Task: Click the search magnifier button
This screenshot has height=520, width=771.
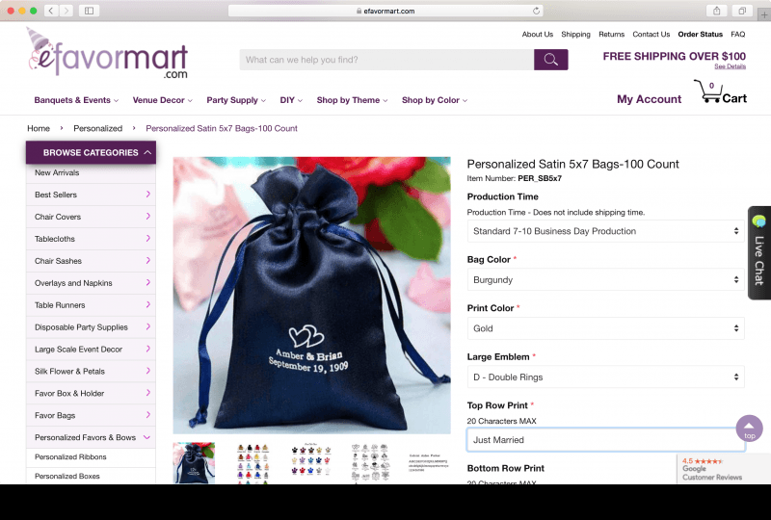Action: point(550,60)
